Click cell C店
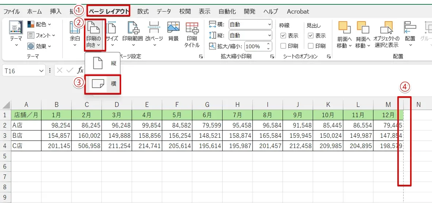 [26, 146]
